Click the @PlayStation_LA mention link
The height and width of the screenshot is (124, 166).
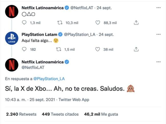pos(49,79)
